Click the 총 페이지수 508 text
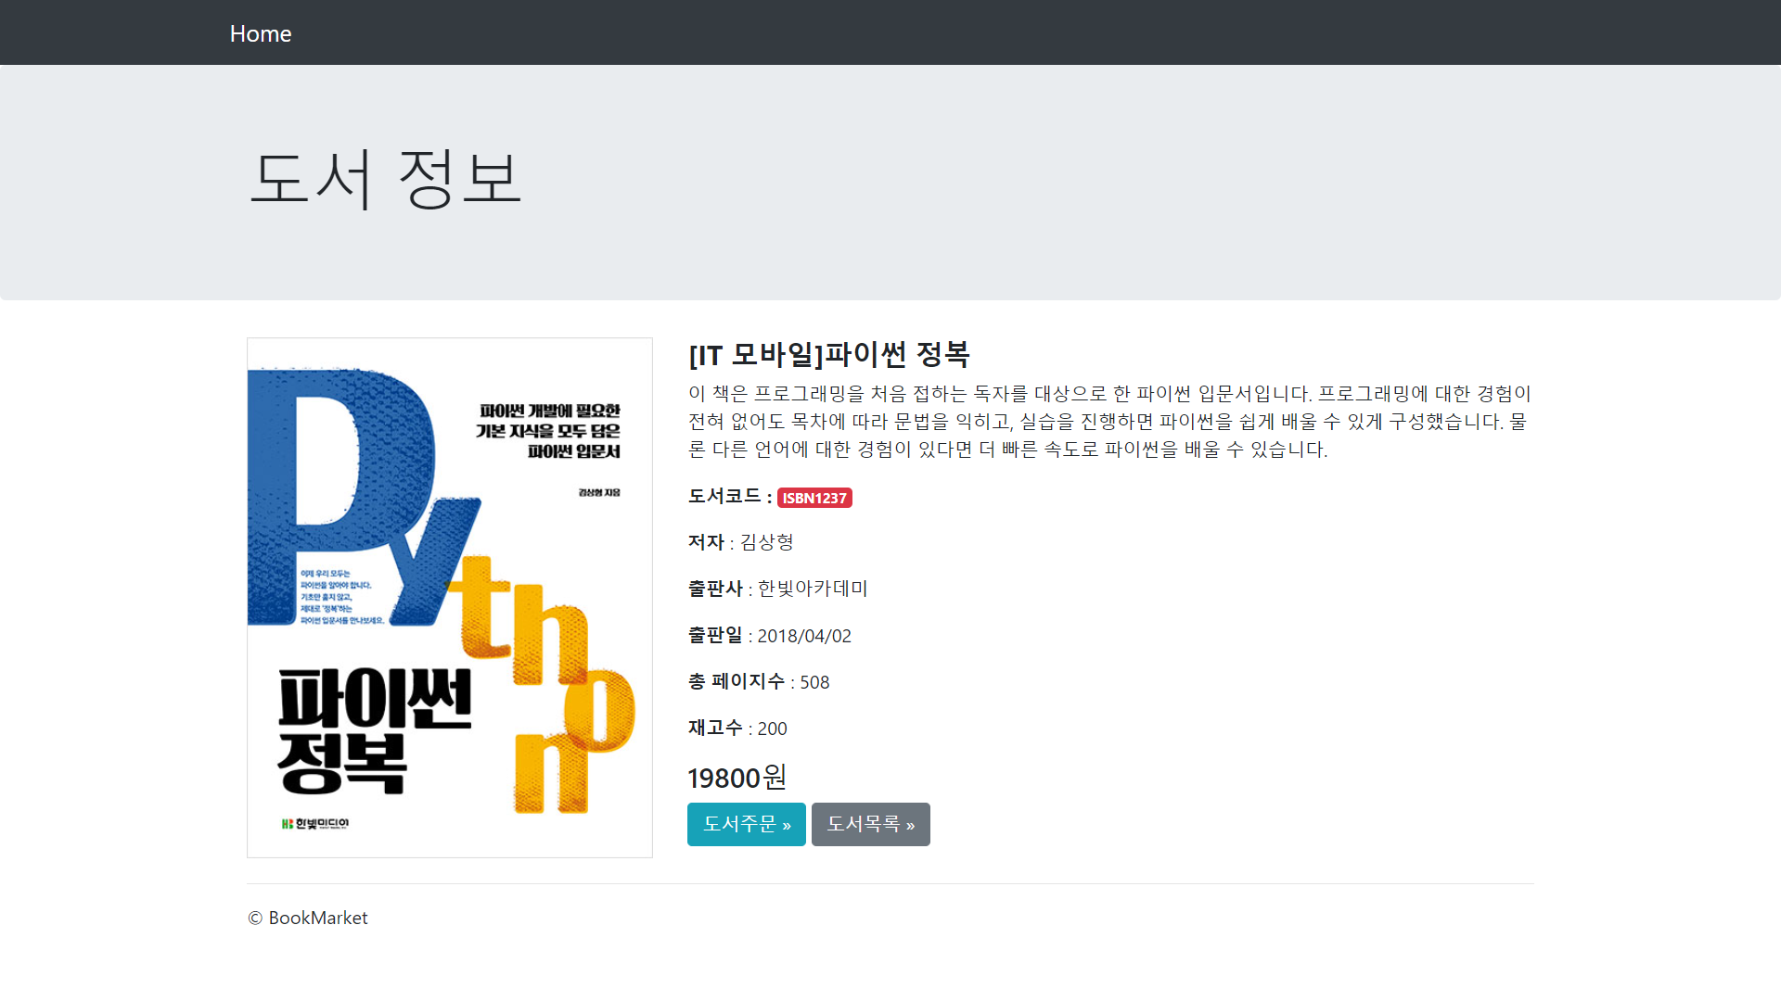 click(758, 682)
